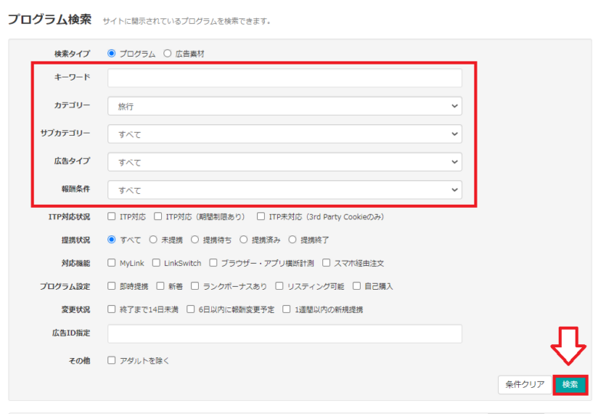Image resolution: width=614 pixels, height=414 pixels.
Task: Select the 広告素材 search type radio
Action: (x=167, y=54)
